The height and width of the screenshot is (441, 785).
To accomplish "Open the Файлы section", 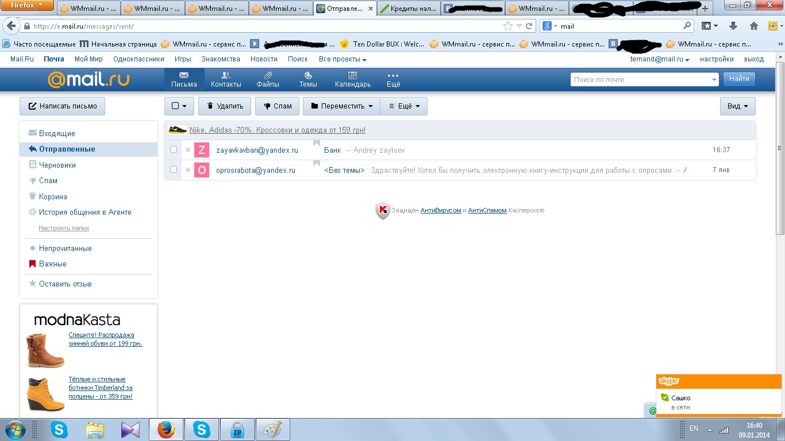I will pyautogui.click(x=268, y=80).
